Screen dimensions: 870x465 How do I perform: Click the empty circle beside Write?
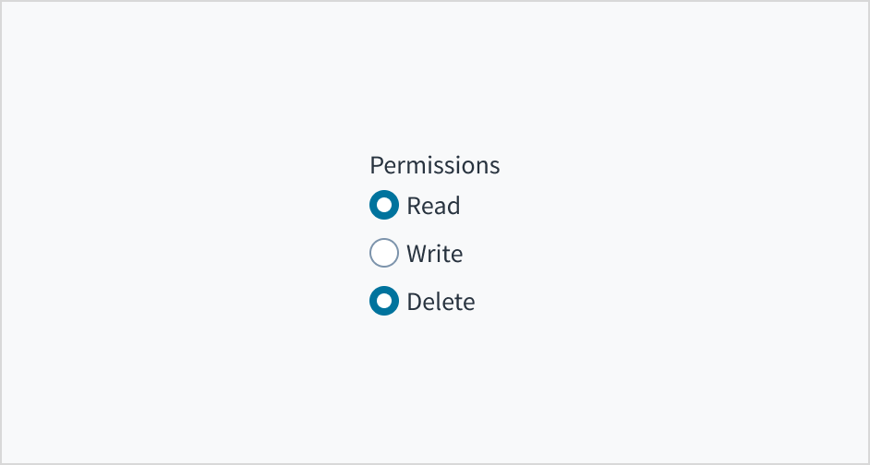tap(384, 254)
